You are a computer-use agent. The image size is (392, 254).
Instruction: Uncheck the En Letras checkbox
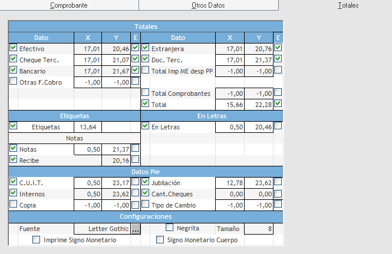pyautogui.click(x=146, y=125)
